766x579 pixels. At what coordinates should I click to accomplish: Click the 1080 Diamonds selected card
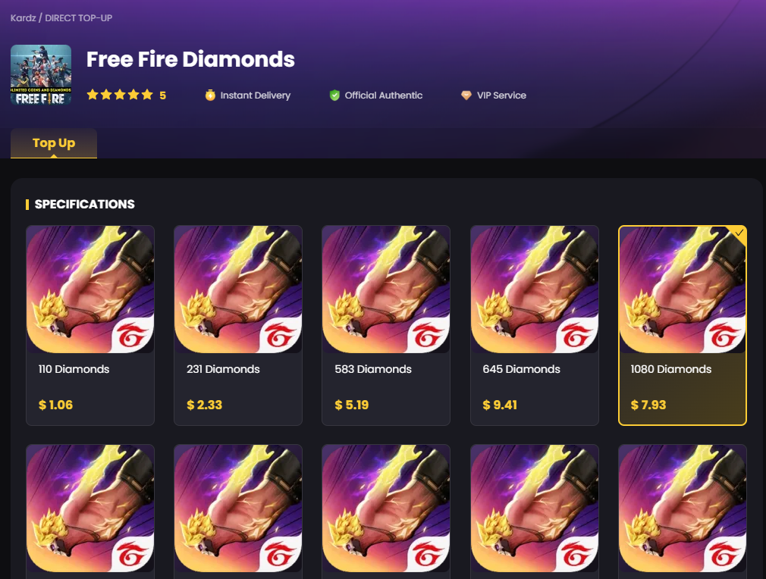(683, 326)
